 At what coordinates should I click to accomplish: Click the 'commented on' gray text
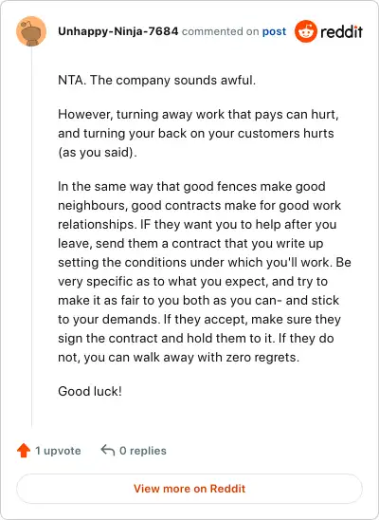(220, 31)
